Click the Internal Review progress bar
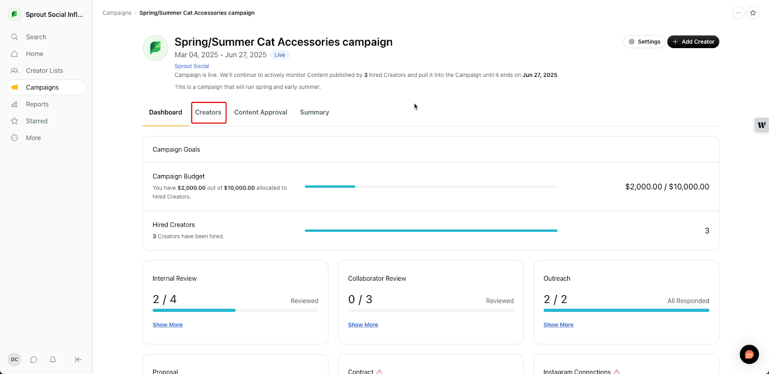This screenshot has width=769, height=374. pyautogui.click(x=236, y=311)
